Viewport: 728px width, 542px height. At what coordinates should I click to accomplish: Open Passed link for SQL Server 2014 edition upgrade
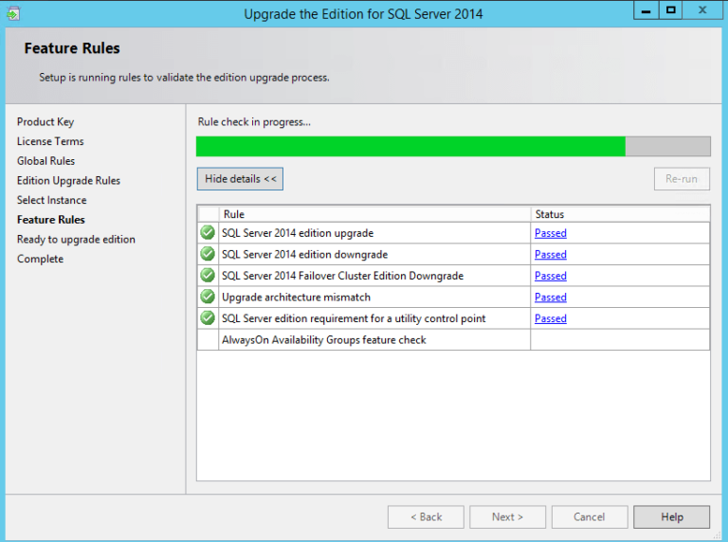click(x=551, y=233)
